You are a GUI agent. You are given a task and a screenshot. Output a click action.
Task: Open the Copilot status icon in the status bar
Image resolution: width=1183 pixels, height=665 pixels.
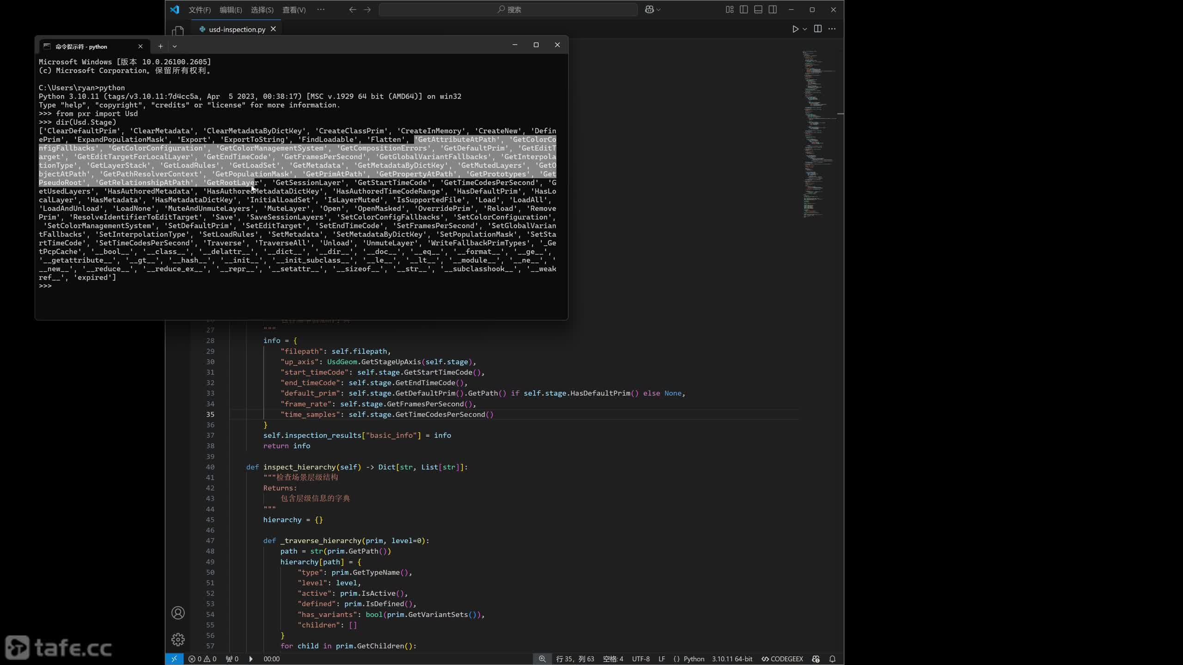[816, 659]
